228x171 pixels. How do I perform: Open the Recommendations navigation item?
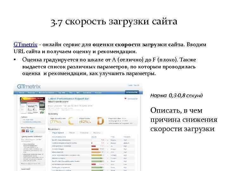coord(47,92)
